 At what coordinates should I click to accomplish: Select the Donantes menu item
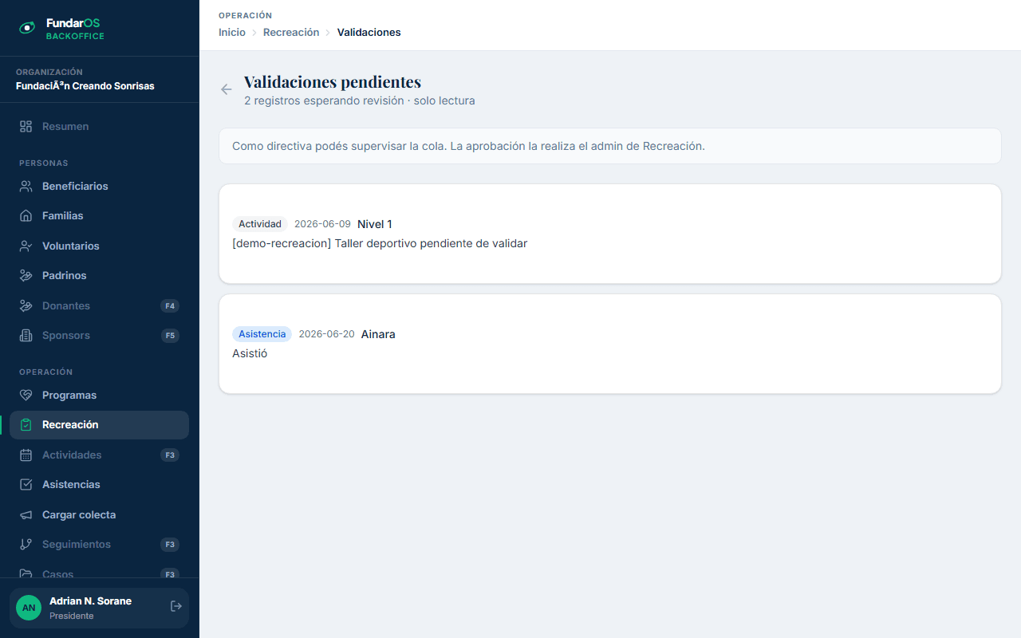pyautogui.click(x=99, y=305)
